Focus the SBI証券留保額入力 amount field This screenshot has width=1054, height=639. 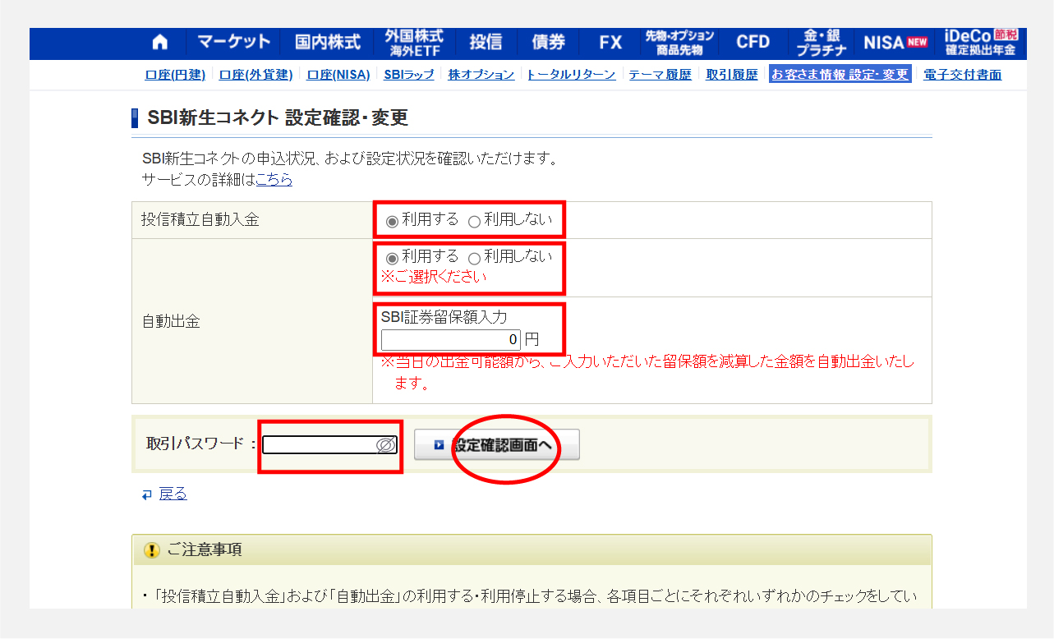click(451, 339)
